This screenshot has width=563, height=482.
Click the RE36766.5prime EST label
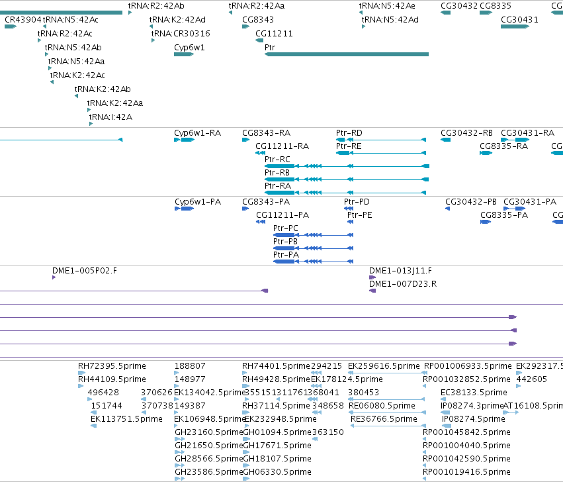384,420
